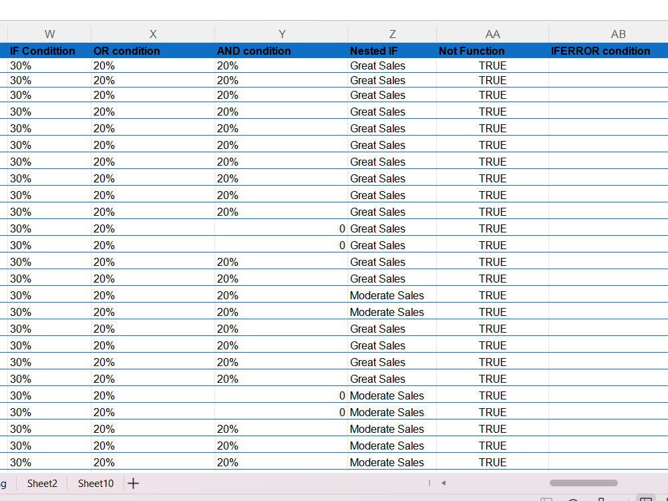Switch to the Sheet2 tab
668x501 pixels.
(x=42, y=484)
